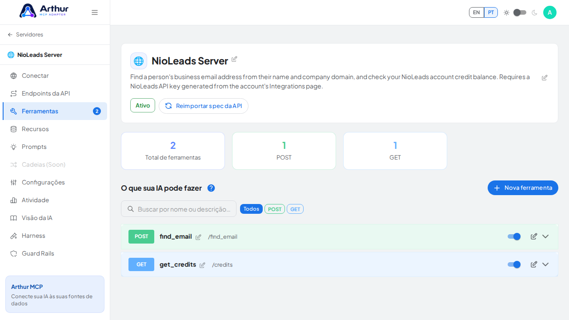The image size is (569, 320).
Task: Select Ferramentas in the sidebar
Action: tap(55, 111)
